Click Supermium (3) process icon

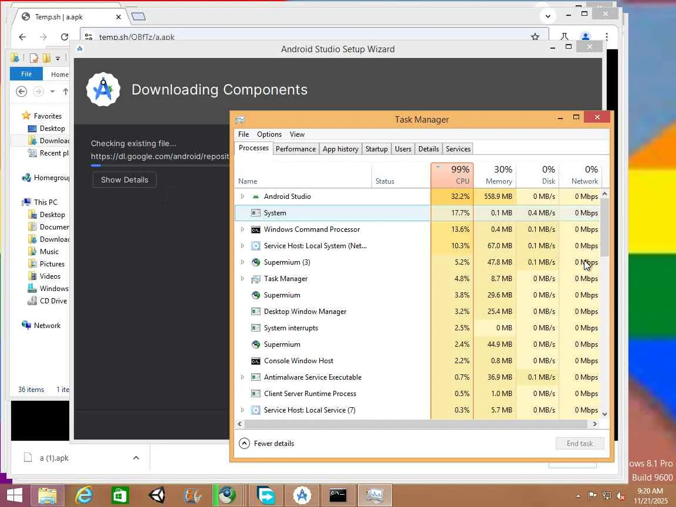click(x=256, y=262)
